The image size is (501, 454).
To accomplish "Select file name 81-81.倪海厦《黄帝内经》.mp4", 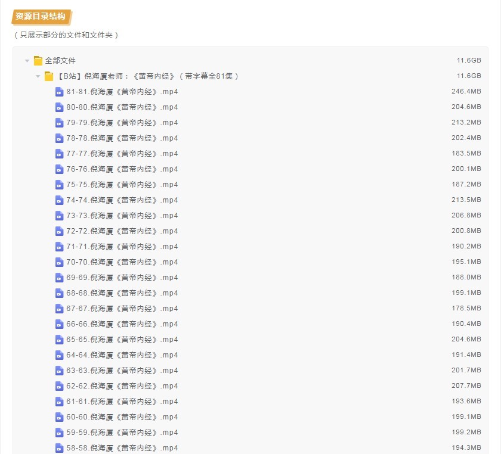I will (122, 92).
